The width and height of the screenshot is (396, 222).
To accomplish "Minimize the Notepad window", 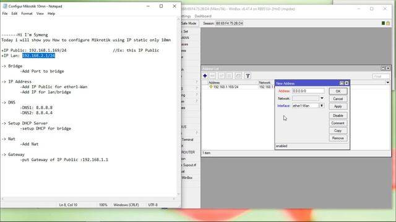I will pyautogui.click(x=148, y=6).
